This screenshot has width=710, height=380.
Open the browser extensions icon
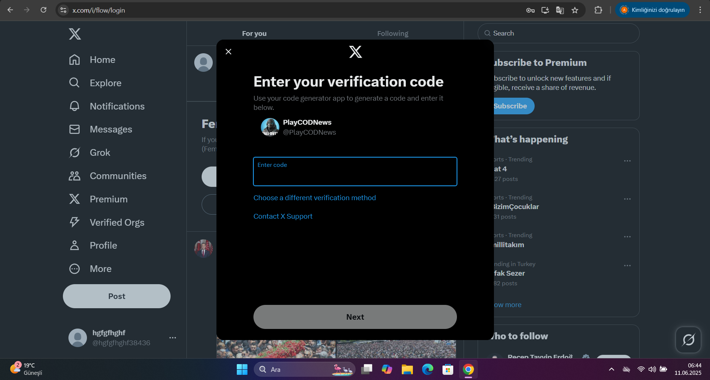pyautogui.click(x=598, y=10)
